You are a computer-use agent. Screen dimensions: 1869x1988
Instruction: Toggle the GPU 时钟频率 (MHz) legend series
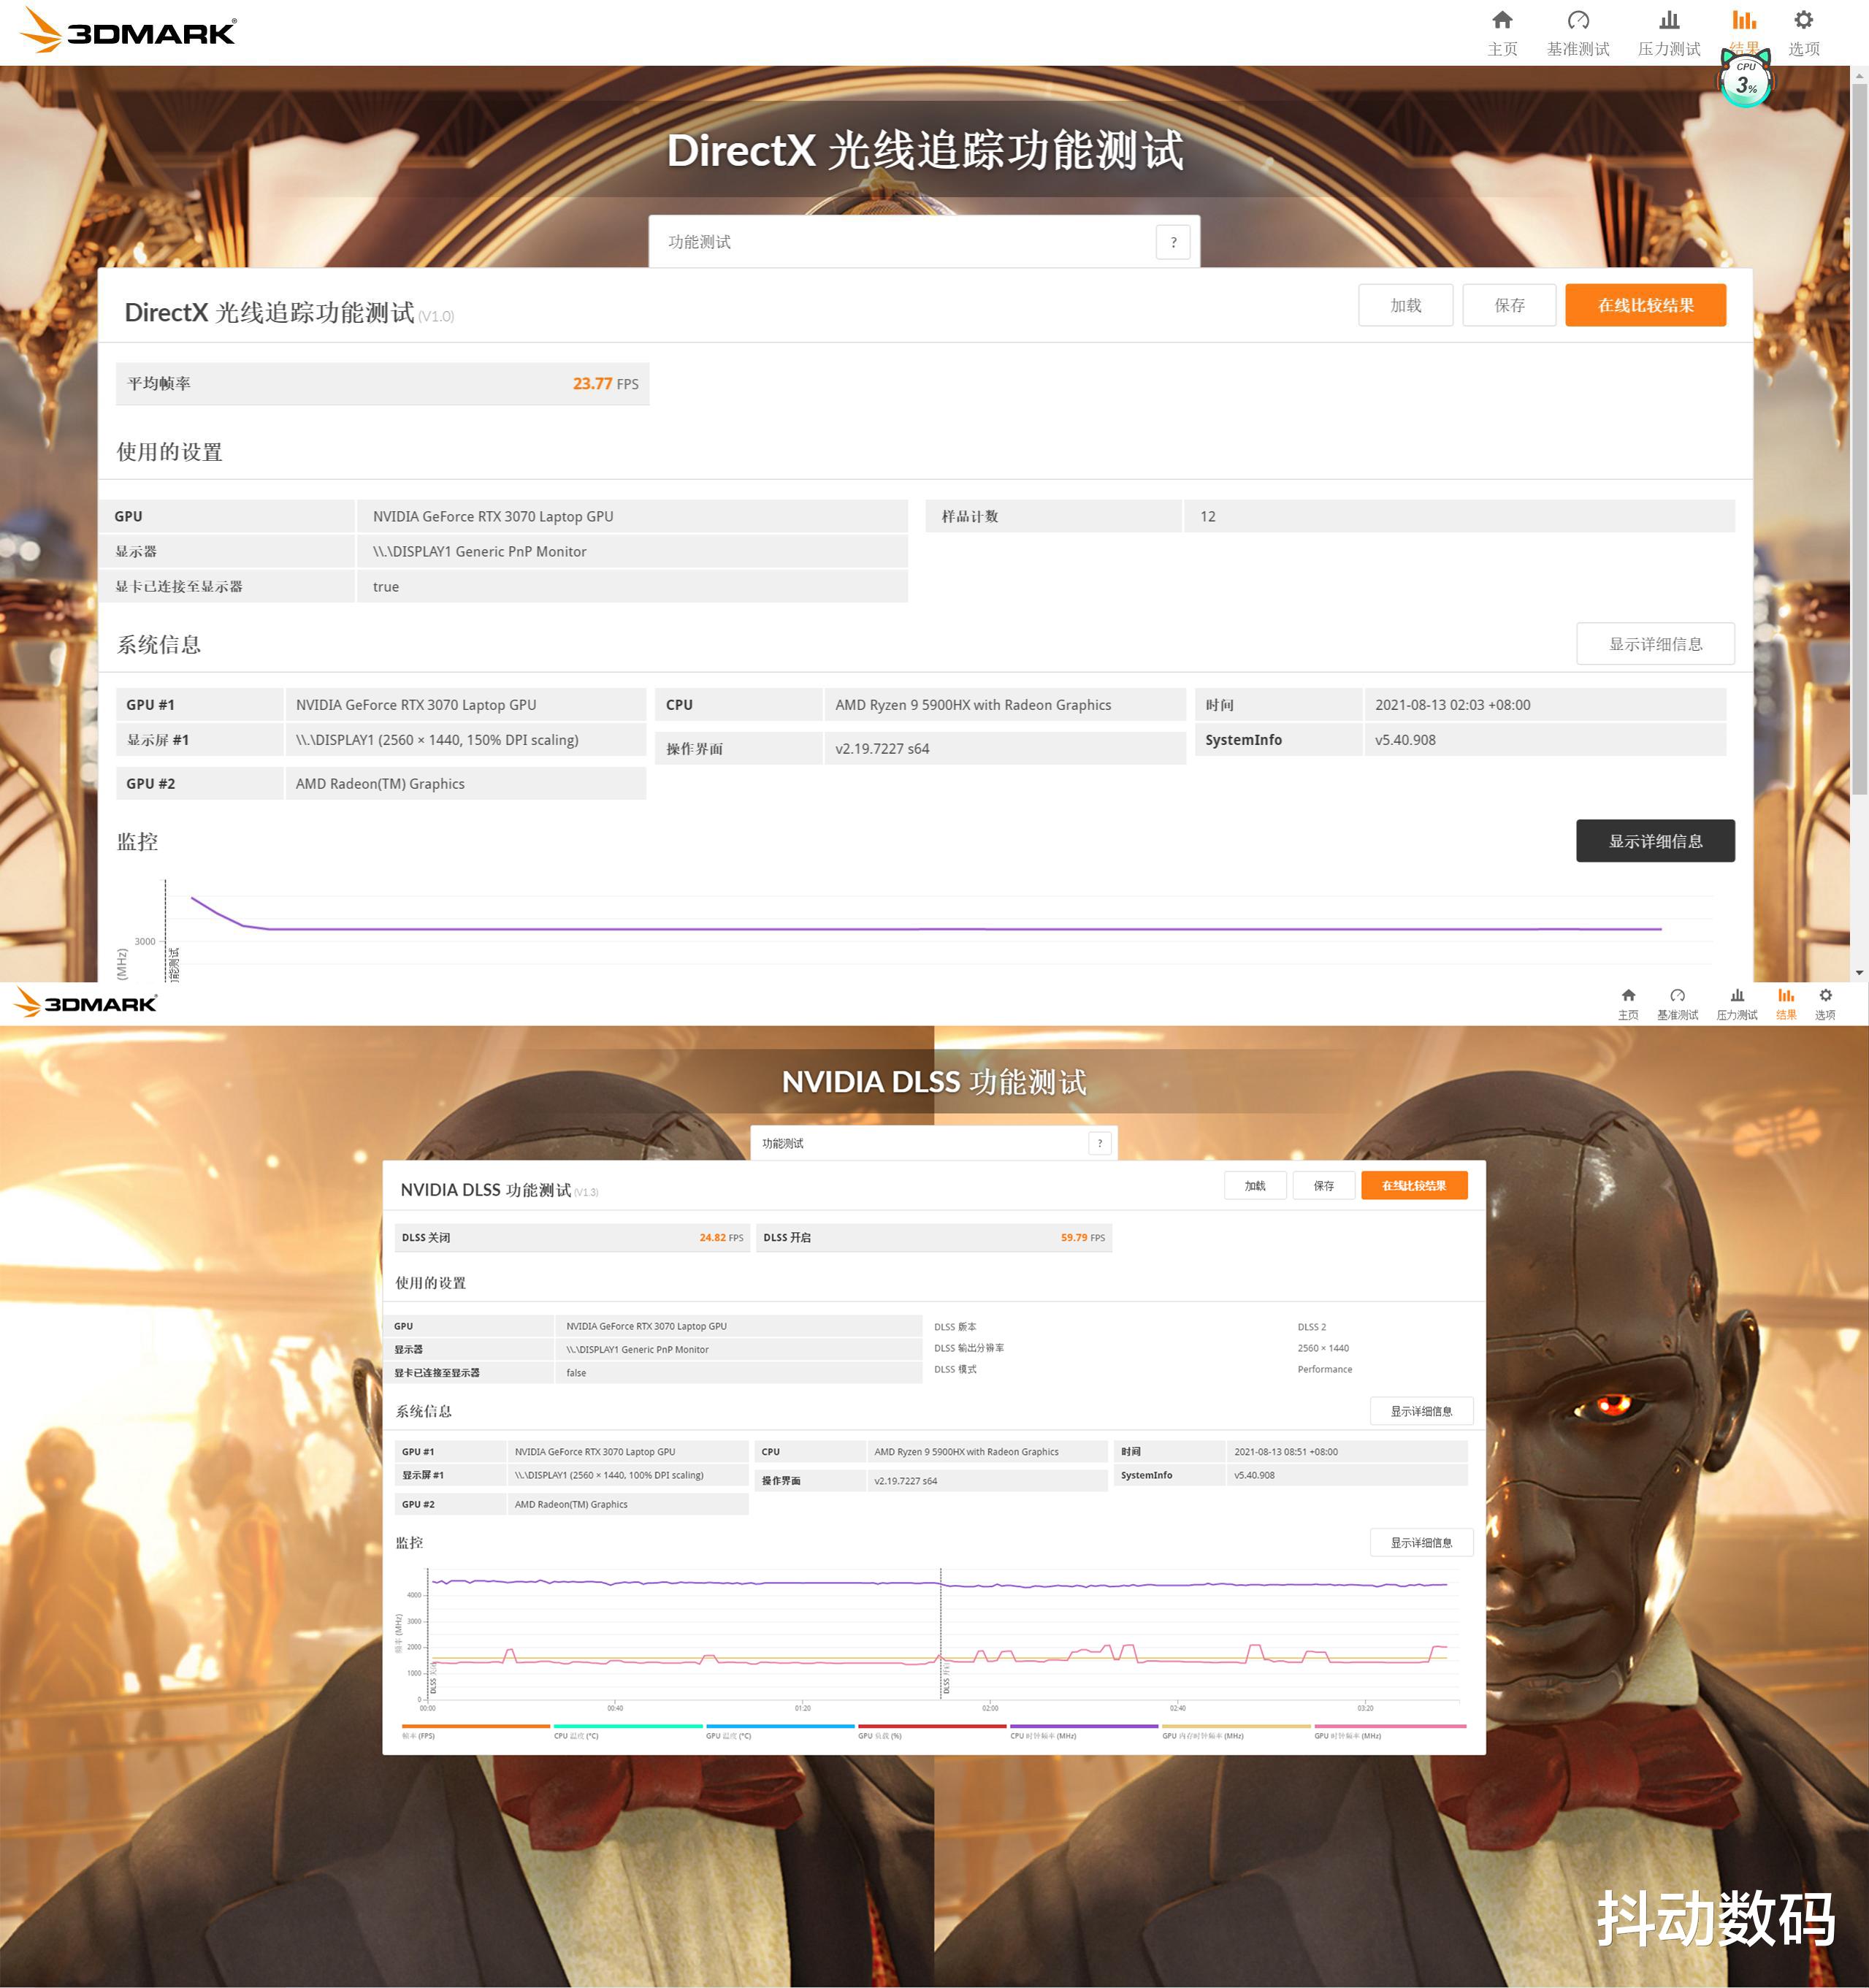tap(1390, 1732)
